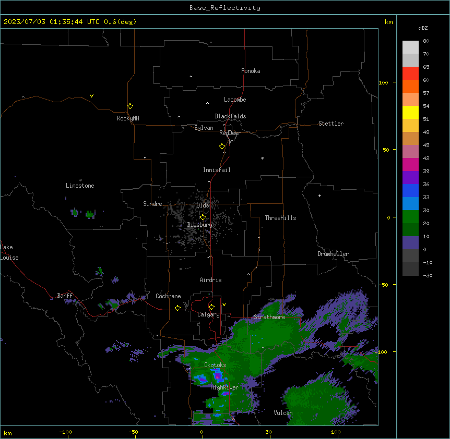The height and width of the screenshot is (439, 450).
Task: Click the Okotoks town label
Action: (215, 365)
